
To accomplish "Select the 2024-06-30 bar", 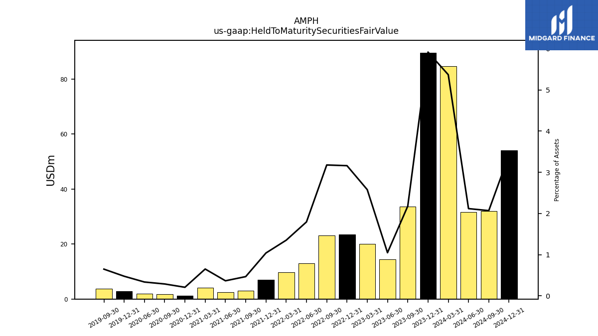I will tap(468, 255).
